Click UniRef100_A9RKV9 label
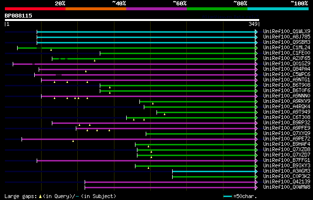 pyautogui.click(x=287, y=101)
